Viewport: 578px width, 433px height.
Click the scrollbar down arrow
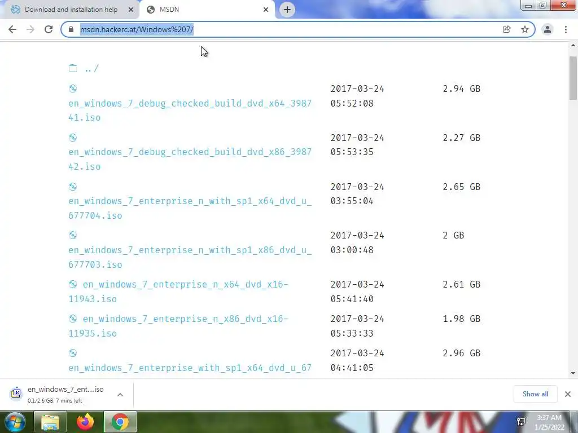pos(573,373)
